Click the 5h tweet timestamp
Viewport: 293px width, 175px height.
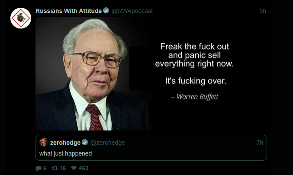(263, 11)
